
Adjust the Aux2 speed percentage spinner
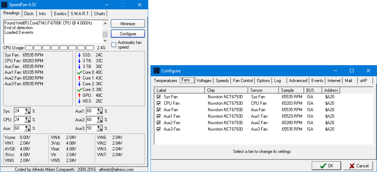pyautogui.click(x=100, y=120)
